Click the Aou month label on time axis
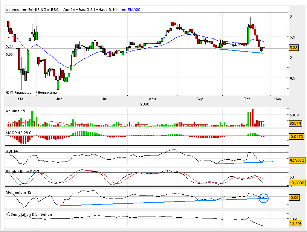This screenshot has width=307, height=232. click(152, 99)
